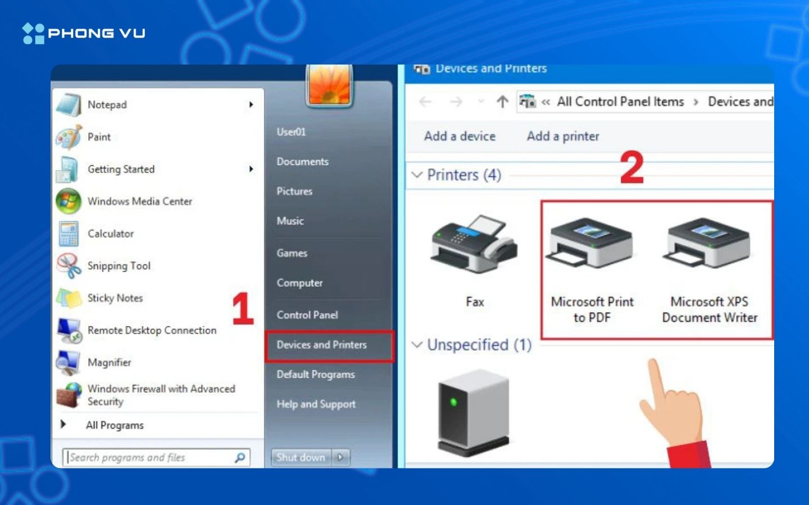Open Paint from the Start menu

[99, 137]
